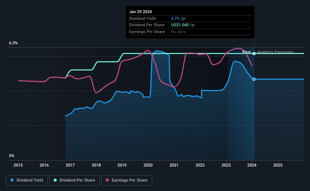Click the Dividend Per Share tooltip row label
This screenshot has width=310, height=191.
[x=147, y=25]
